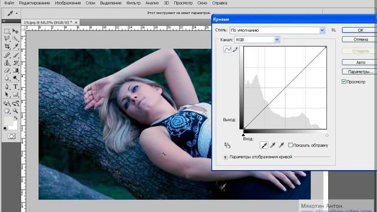Select the Eyedropper tool in toolbox
The width and height of the screenshot is (377, 212).
click(15, 47)
